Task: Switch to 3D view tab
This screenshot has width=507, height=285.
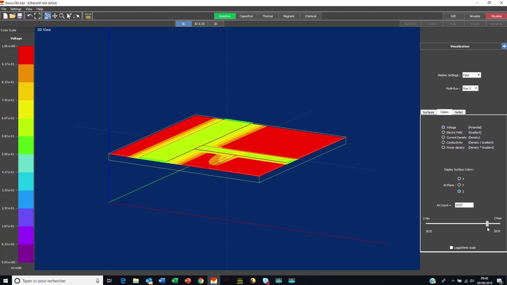Action: click(x=183, y=24)
